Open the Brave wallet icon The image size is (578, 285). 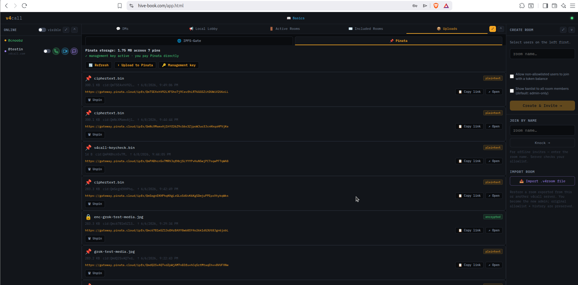[x=554, y=6]
